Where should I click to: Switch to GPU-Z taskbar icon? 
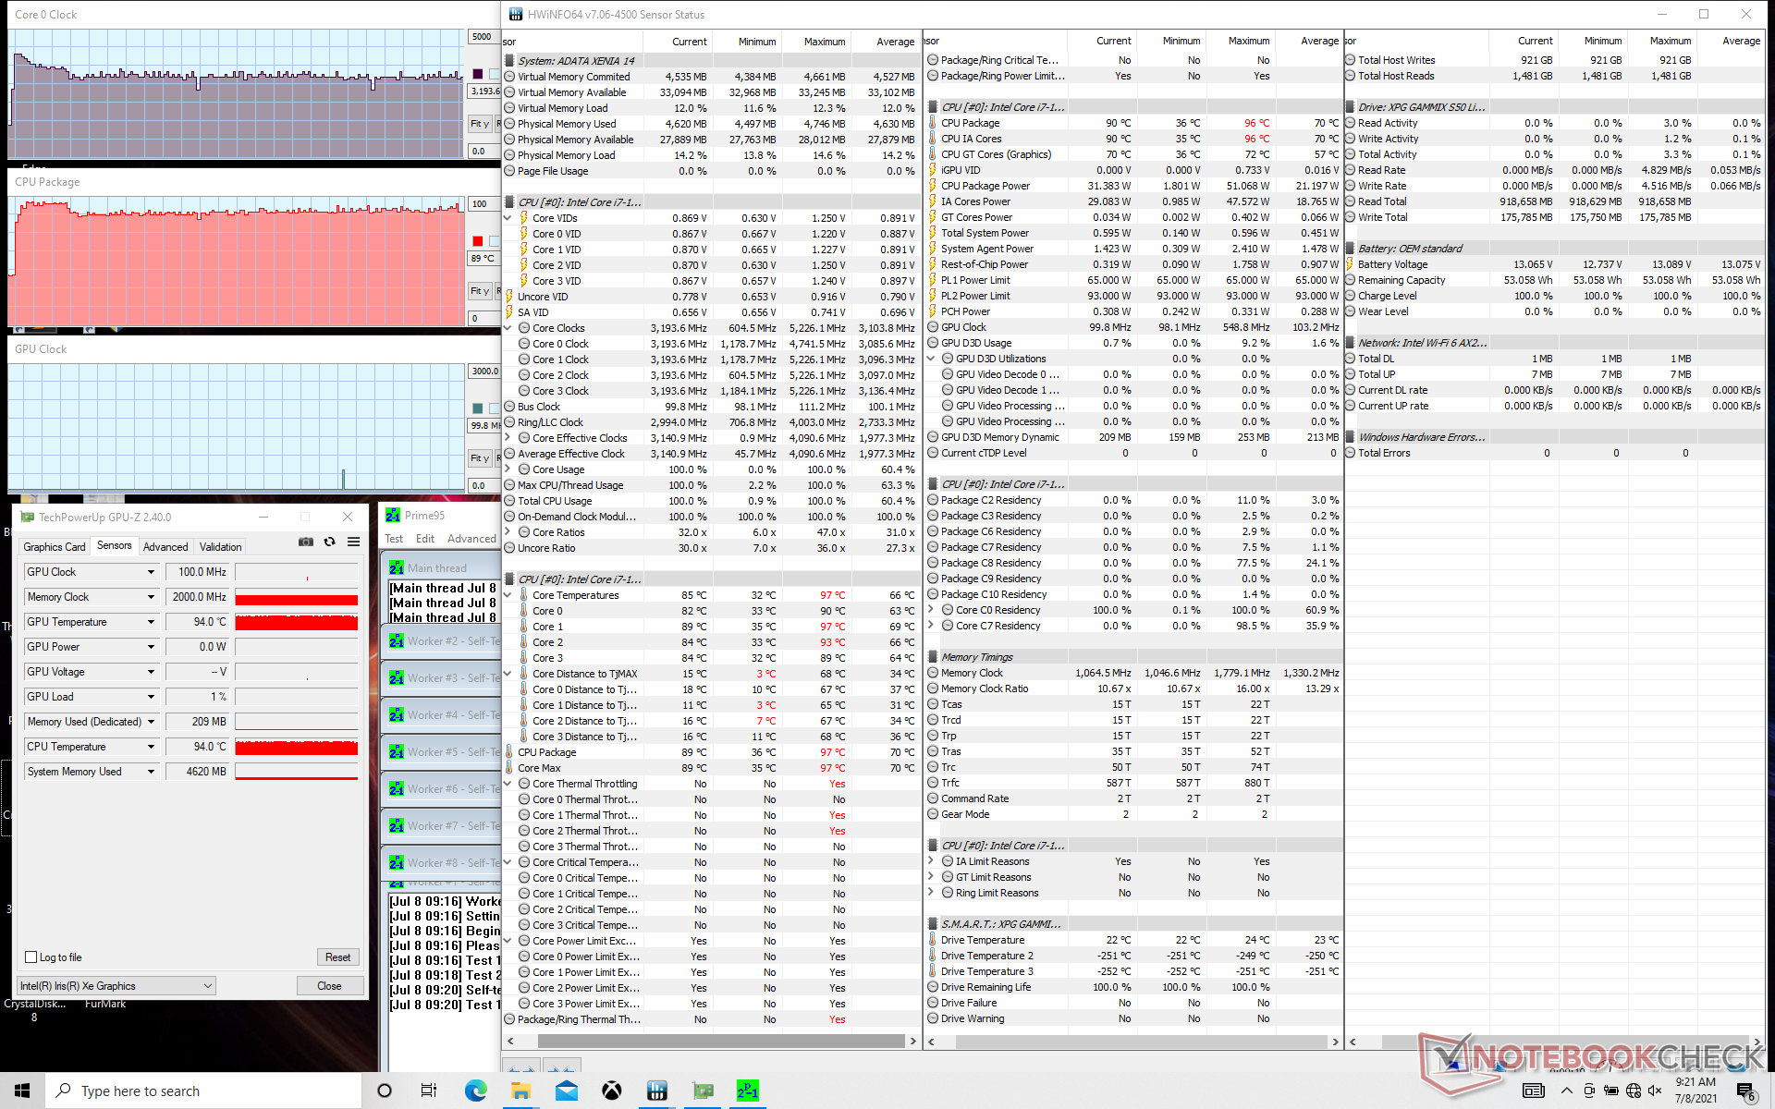703,1091
